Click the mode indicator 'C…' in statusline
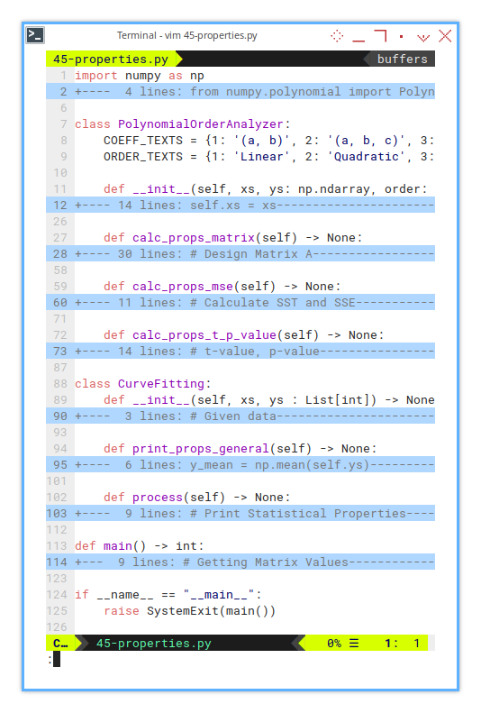This screenshot has width=481, height=713. tap(60, 644)
